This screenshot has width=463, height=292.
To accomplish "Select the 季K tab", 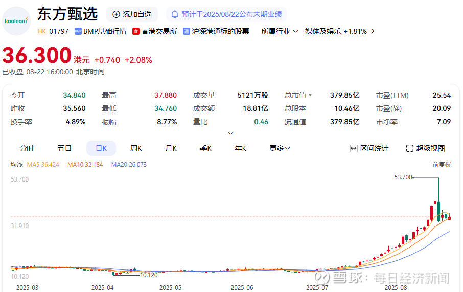I will tap(206, 148).
